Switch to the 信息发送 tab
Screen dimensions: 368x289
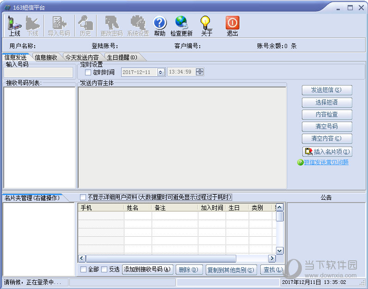point(16,57)
